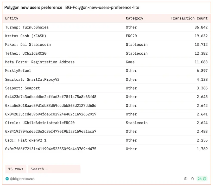
Task: Click the Game category cell
Action: click(130, 62)
